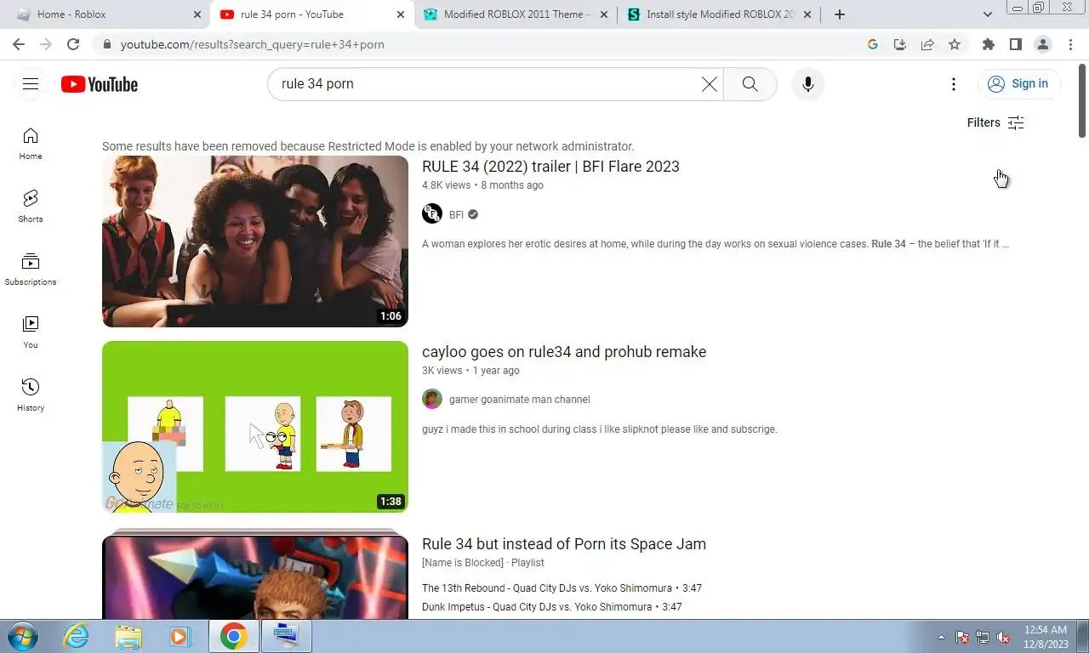Open Shorts in the sidebar
The height and width of the screenshot is (653, 1089).
[x=31, y=207]
